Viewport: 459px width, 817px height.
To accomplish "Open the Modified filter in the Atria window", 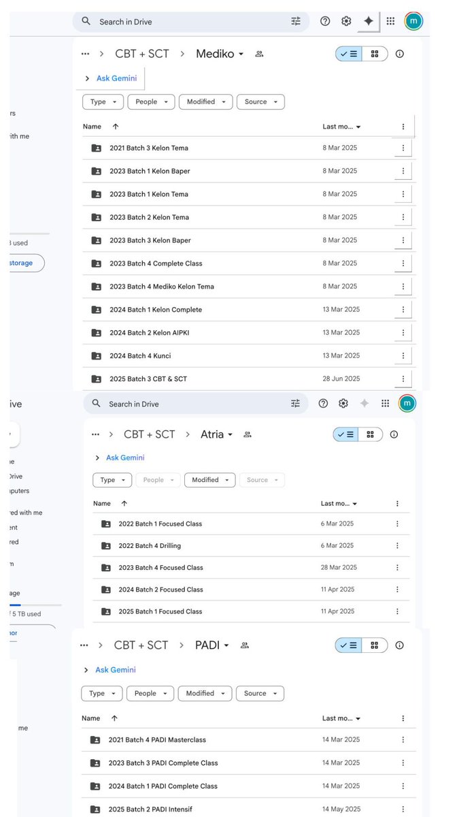I will click(210, 480).
